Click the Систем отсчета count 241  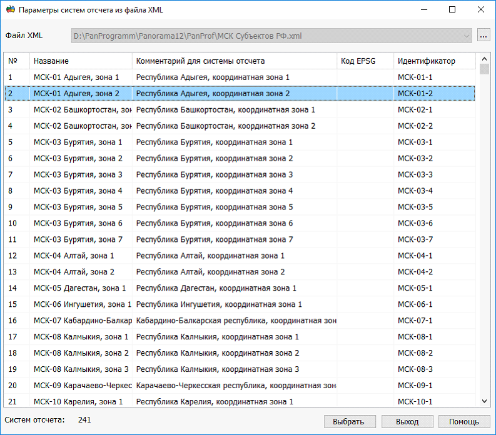[x=84, y=420]
